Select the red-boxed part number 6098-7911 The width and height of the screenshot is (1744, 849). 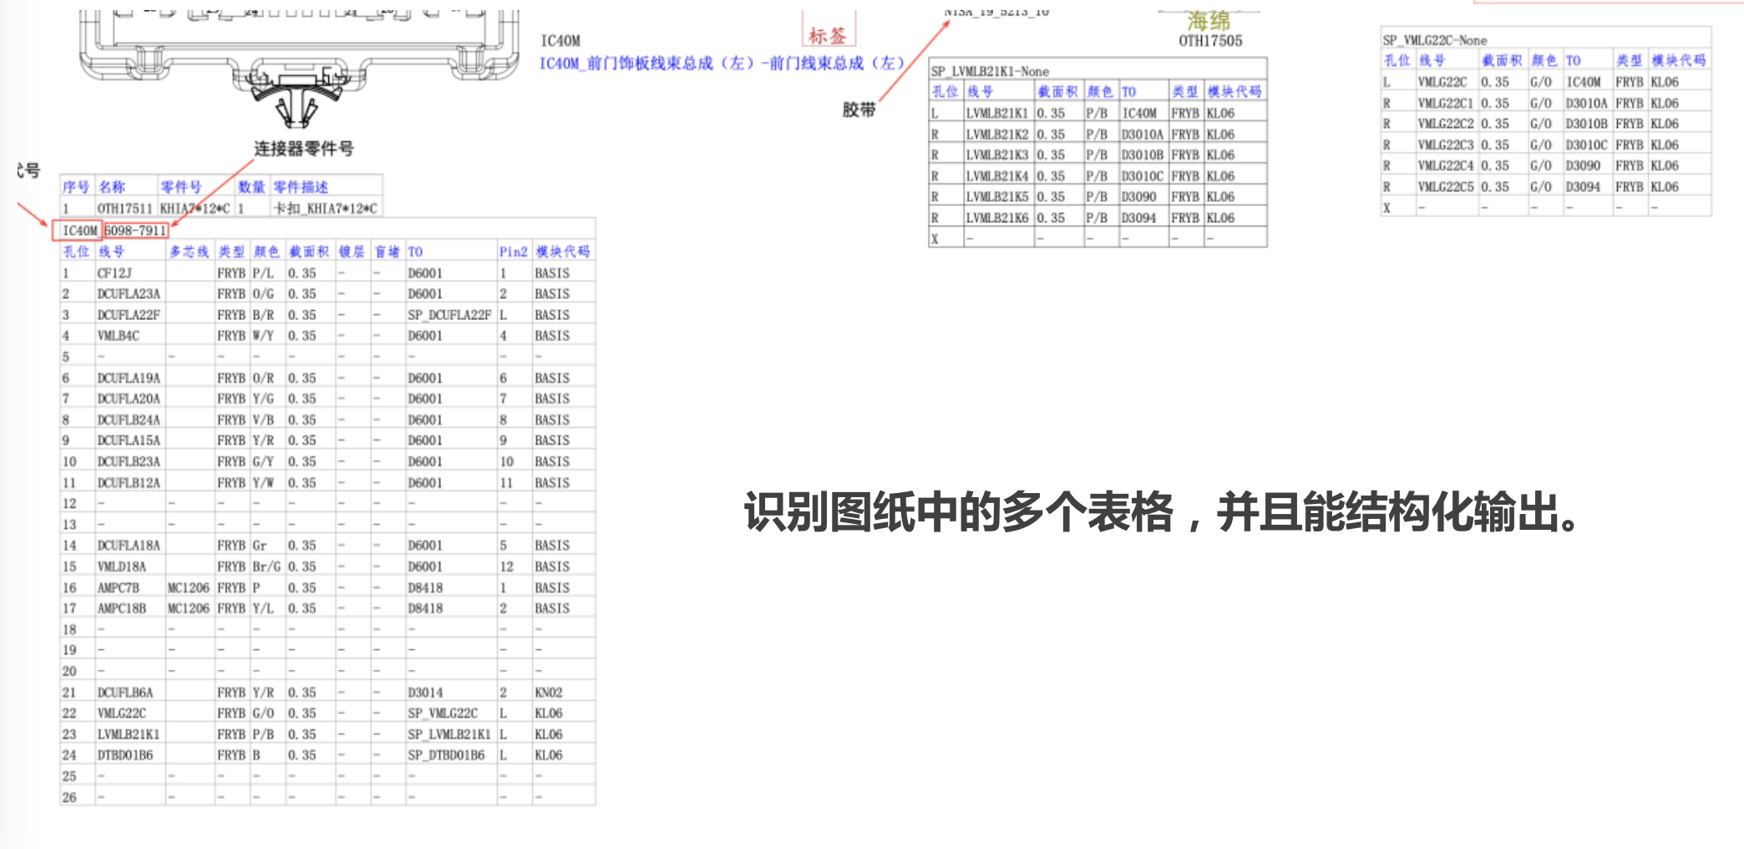tap(135, 231)
